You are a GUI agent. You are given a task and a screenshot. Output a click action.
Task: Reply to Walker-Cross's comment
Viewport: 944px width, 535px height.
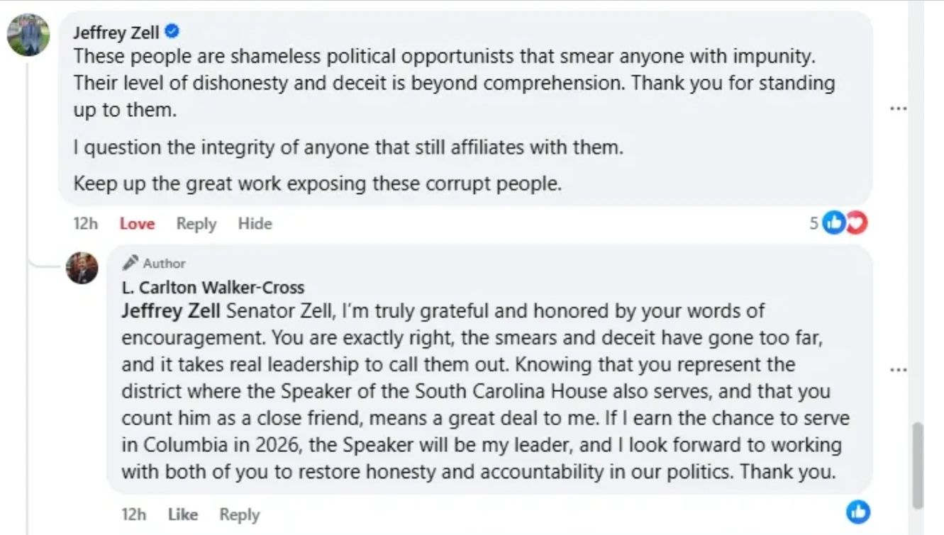(239, 514)
